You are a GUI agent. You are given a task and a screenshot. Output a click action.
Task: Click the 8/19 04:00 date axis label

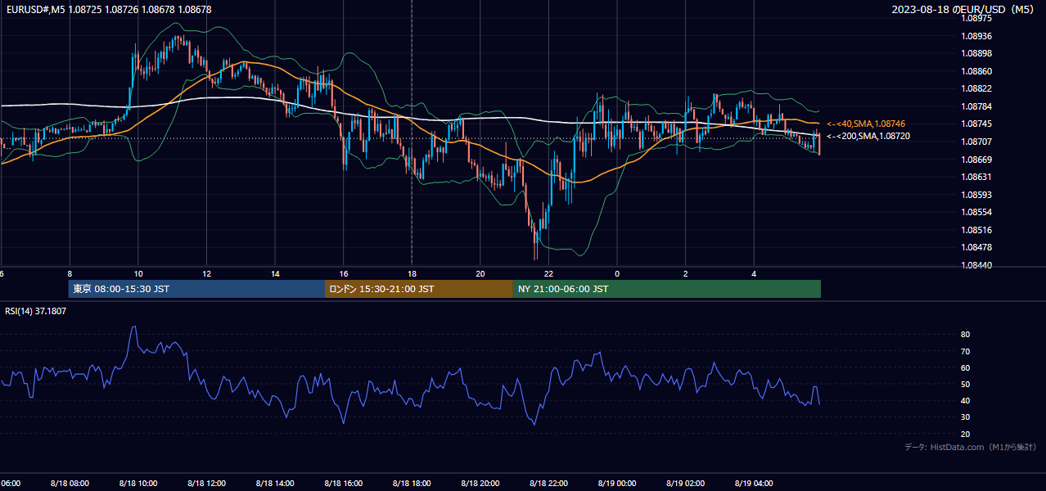(x=753, y=483)
